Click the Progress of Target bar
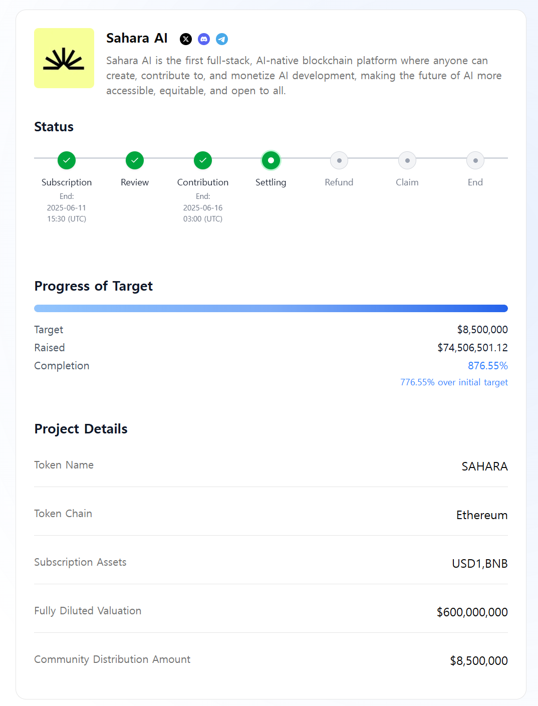Image resolution: width=538 pixels, height=706 pixels. [x=271, y=308]
